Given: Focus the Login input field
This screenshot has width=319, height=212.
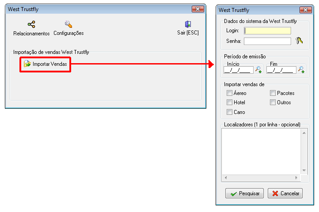Looking at the screenshot, I should [x=267, y=31].
